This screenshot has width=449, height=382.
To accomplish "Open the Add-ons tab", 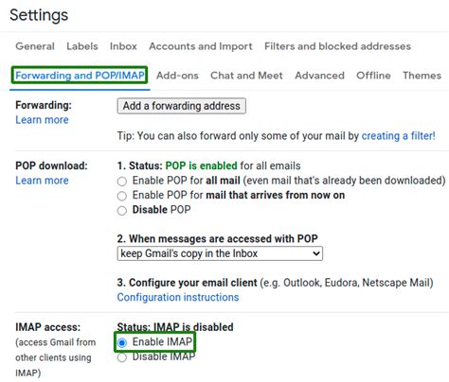I will click(x=177, y=76).
